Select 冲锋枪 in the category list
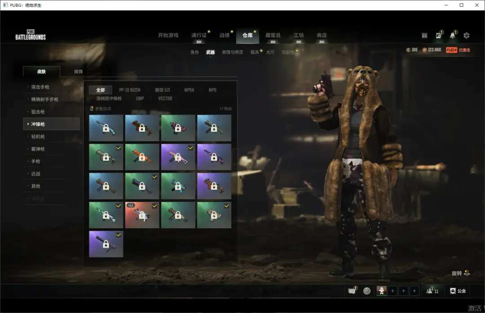The height and width of the screenshot is (313, 485). coord(51,124)
